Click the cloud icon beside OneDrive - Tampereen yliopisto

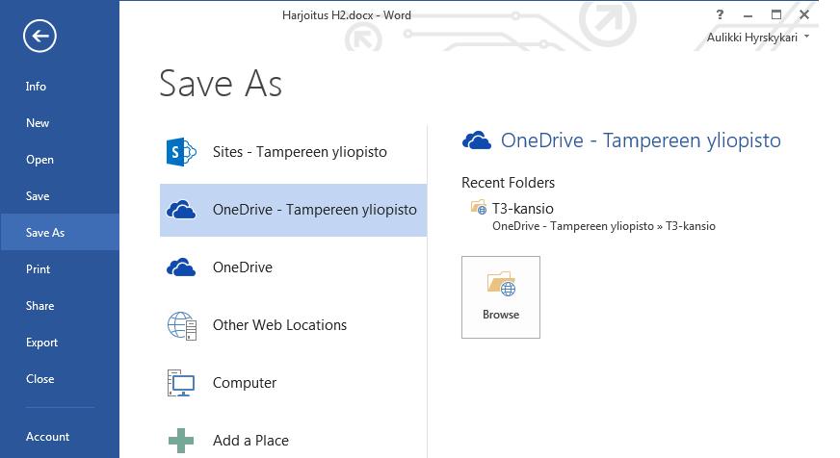[x=181, y=210]
